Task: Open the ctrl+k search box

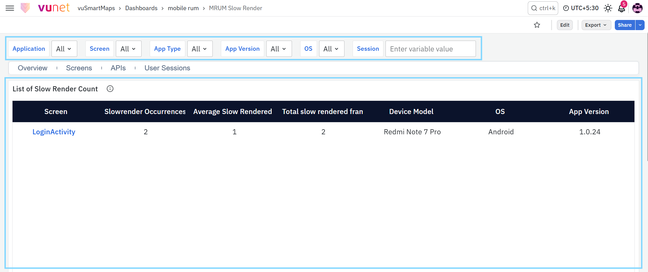Action: pyautogui.click(x=543, y=8)
